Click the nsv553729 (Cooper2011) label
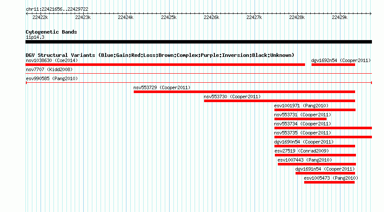384x212 pixels. [162, 87]
